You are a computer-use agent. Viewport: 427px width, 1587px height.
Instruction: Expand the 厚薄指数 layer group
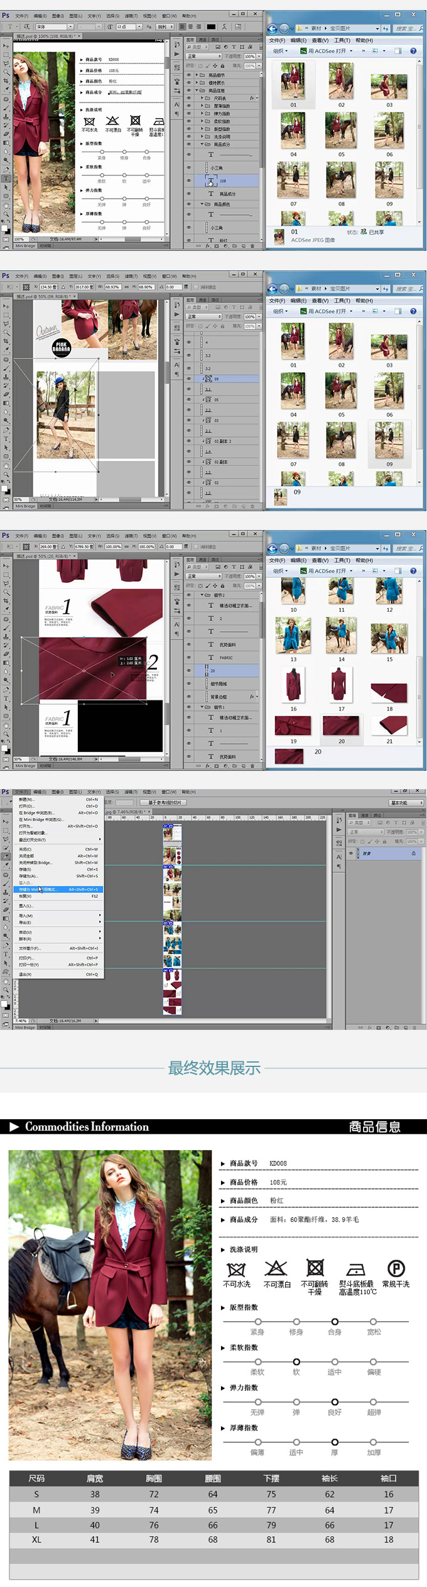(202, 106)
